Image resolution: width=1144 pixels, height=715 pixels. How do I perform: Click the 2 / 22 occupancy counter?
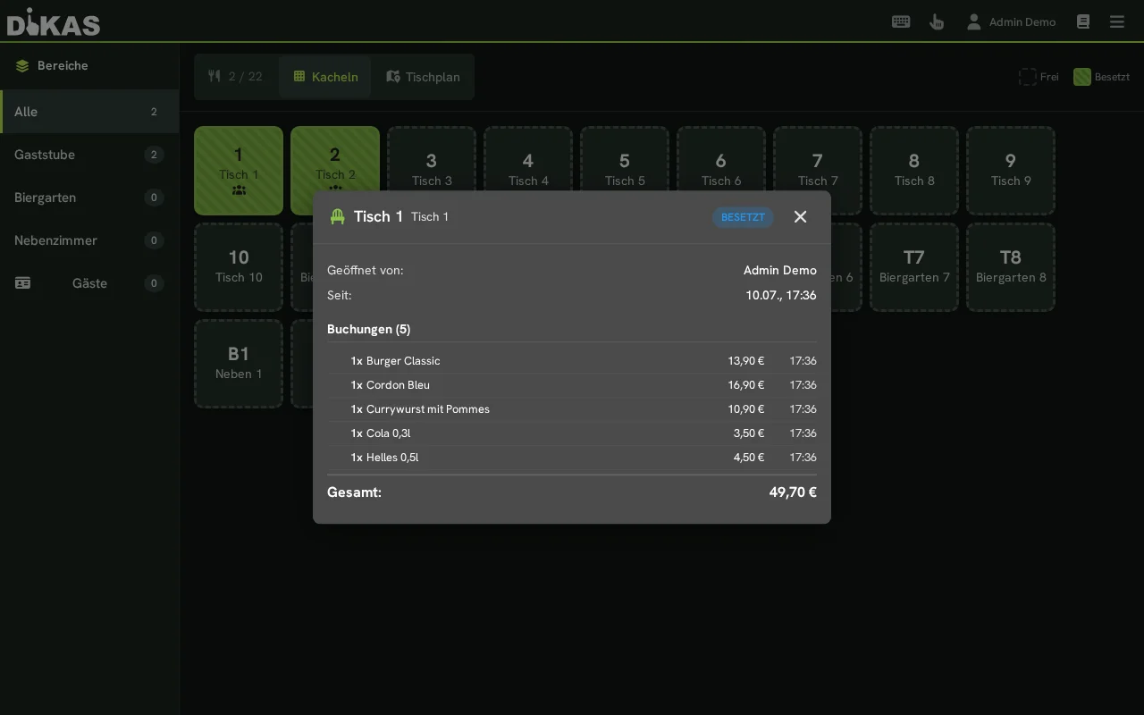(236, 77)
